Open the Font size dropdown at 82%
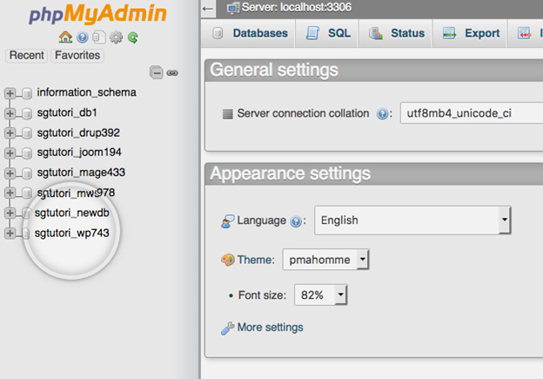Screen dimensions: 543x379 320,295
